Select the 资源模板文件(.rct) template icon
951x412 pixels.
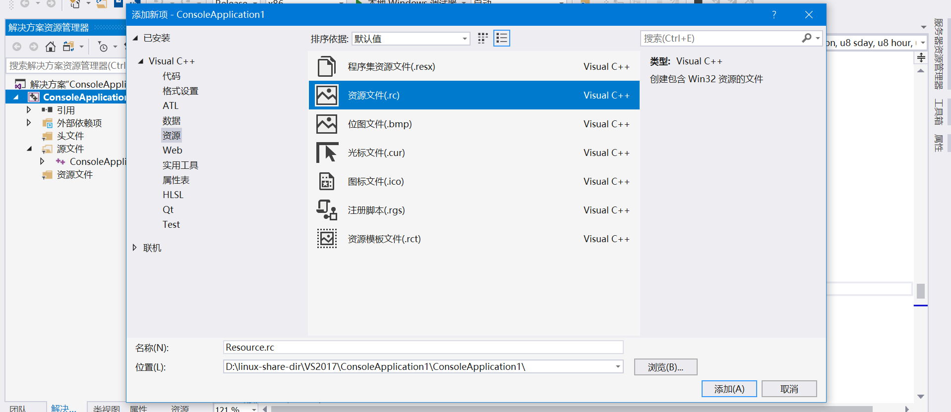(327, 239)
